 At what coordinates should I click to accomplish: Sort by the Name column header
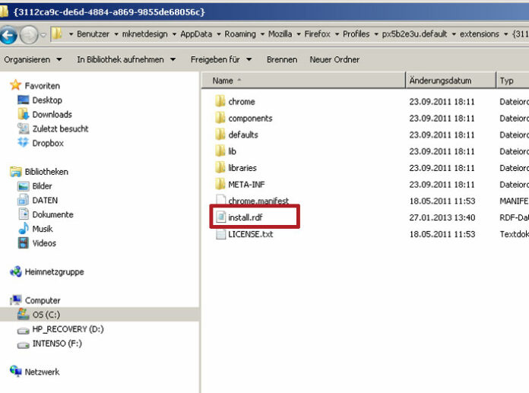coord(303,81)
